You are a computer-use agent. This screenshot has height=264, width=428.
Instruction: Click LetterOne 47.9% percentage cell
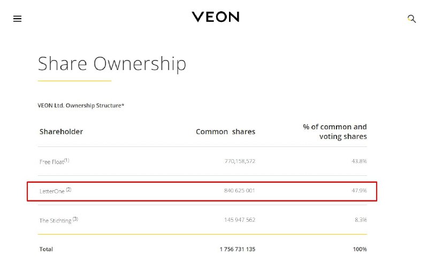(359, 191)
